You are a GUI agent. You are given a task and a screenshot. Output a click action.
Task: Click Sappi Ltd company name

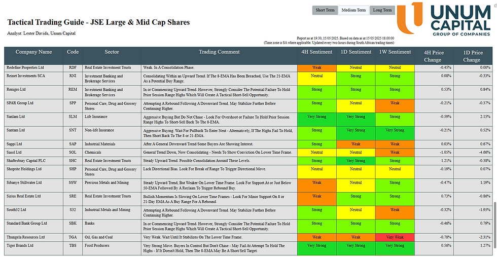(14, 144)
